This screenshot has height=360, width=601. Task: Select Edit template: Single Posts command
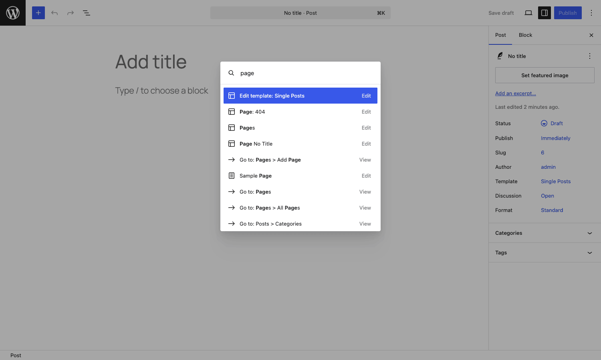click(x=300, y=96)
